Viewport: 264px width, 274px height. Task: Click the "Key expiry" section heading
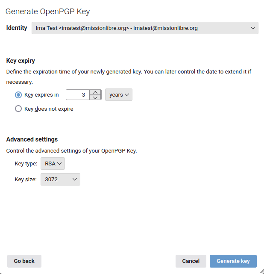(x=21, y=61)
